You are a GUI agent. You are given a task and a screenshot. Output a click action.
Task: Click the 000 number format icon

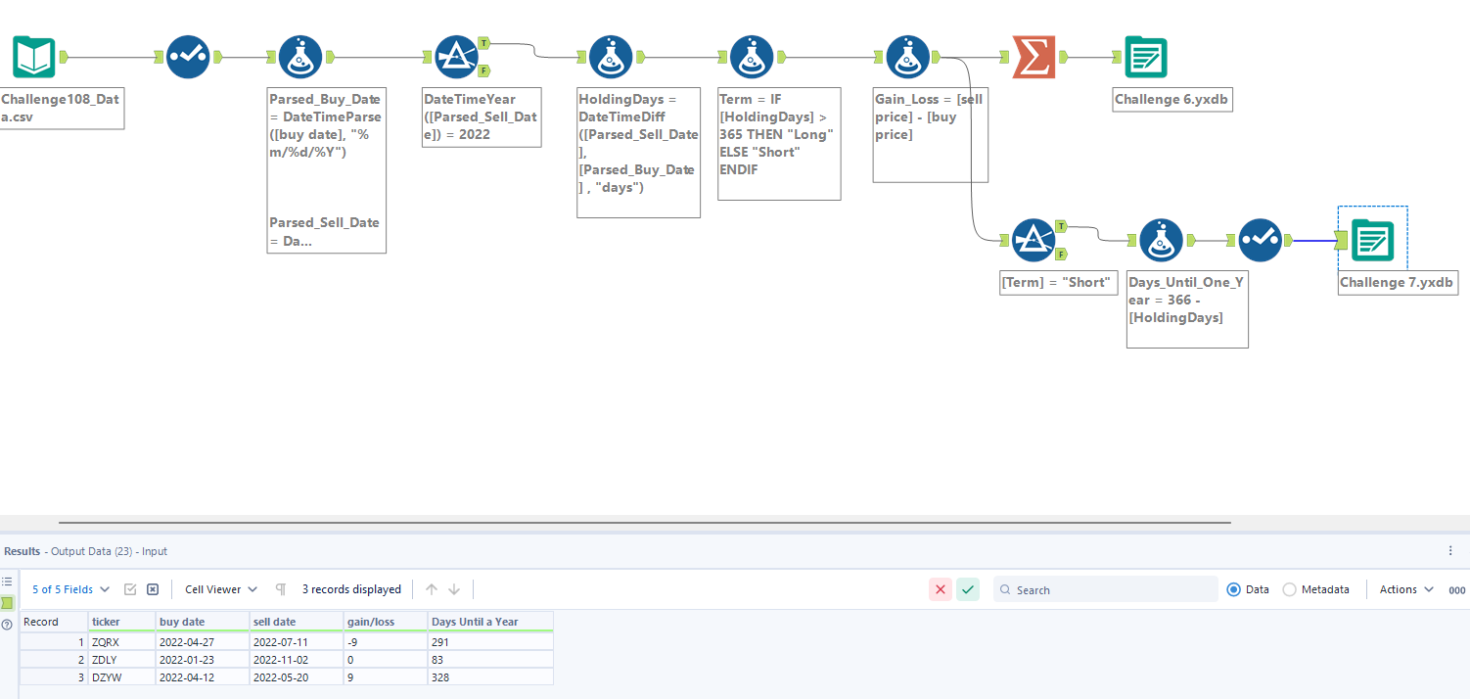pos(1457,590)
